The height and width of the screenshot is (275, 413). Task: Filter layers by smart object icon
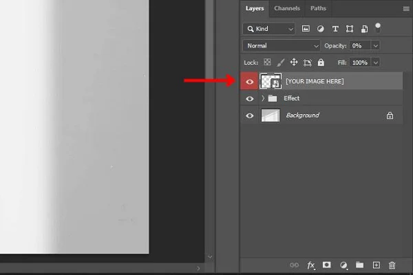coord(364,29)
